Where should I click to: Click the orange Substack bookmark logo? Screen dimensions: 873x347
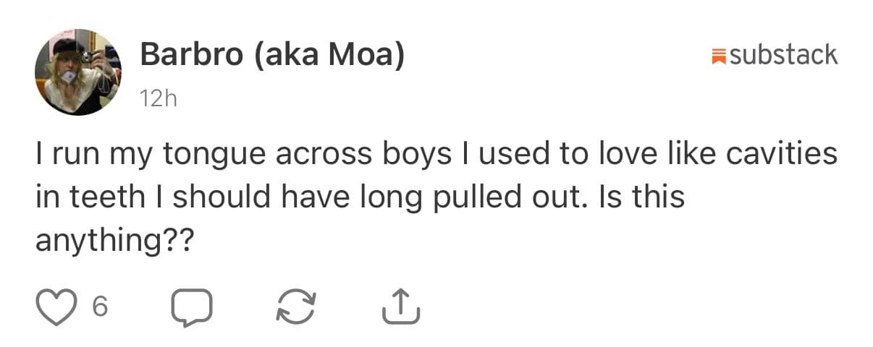(719, 55)
